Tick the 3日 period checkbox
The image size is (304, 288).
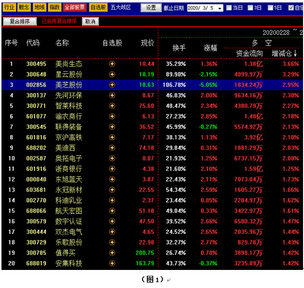250,8
